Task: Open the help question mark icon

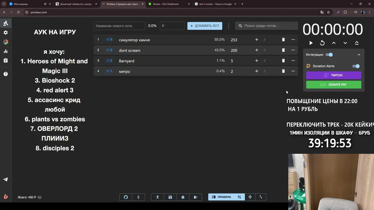Action: (6, 74)
